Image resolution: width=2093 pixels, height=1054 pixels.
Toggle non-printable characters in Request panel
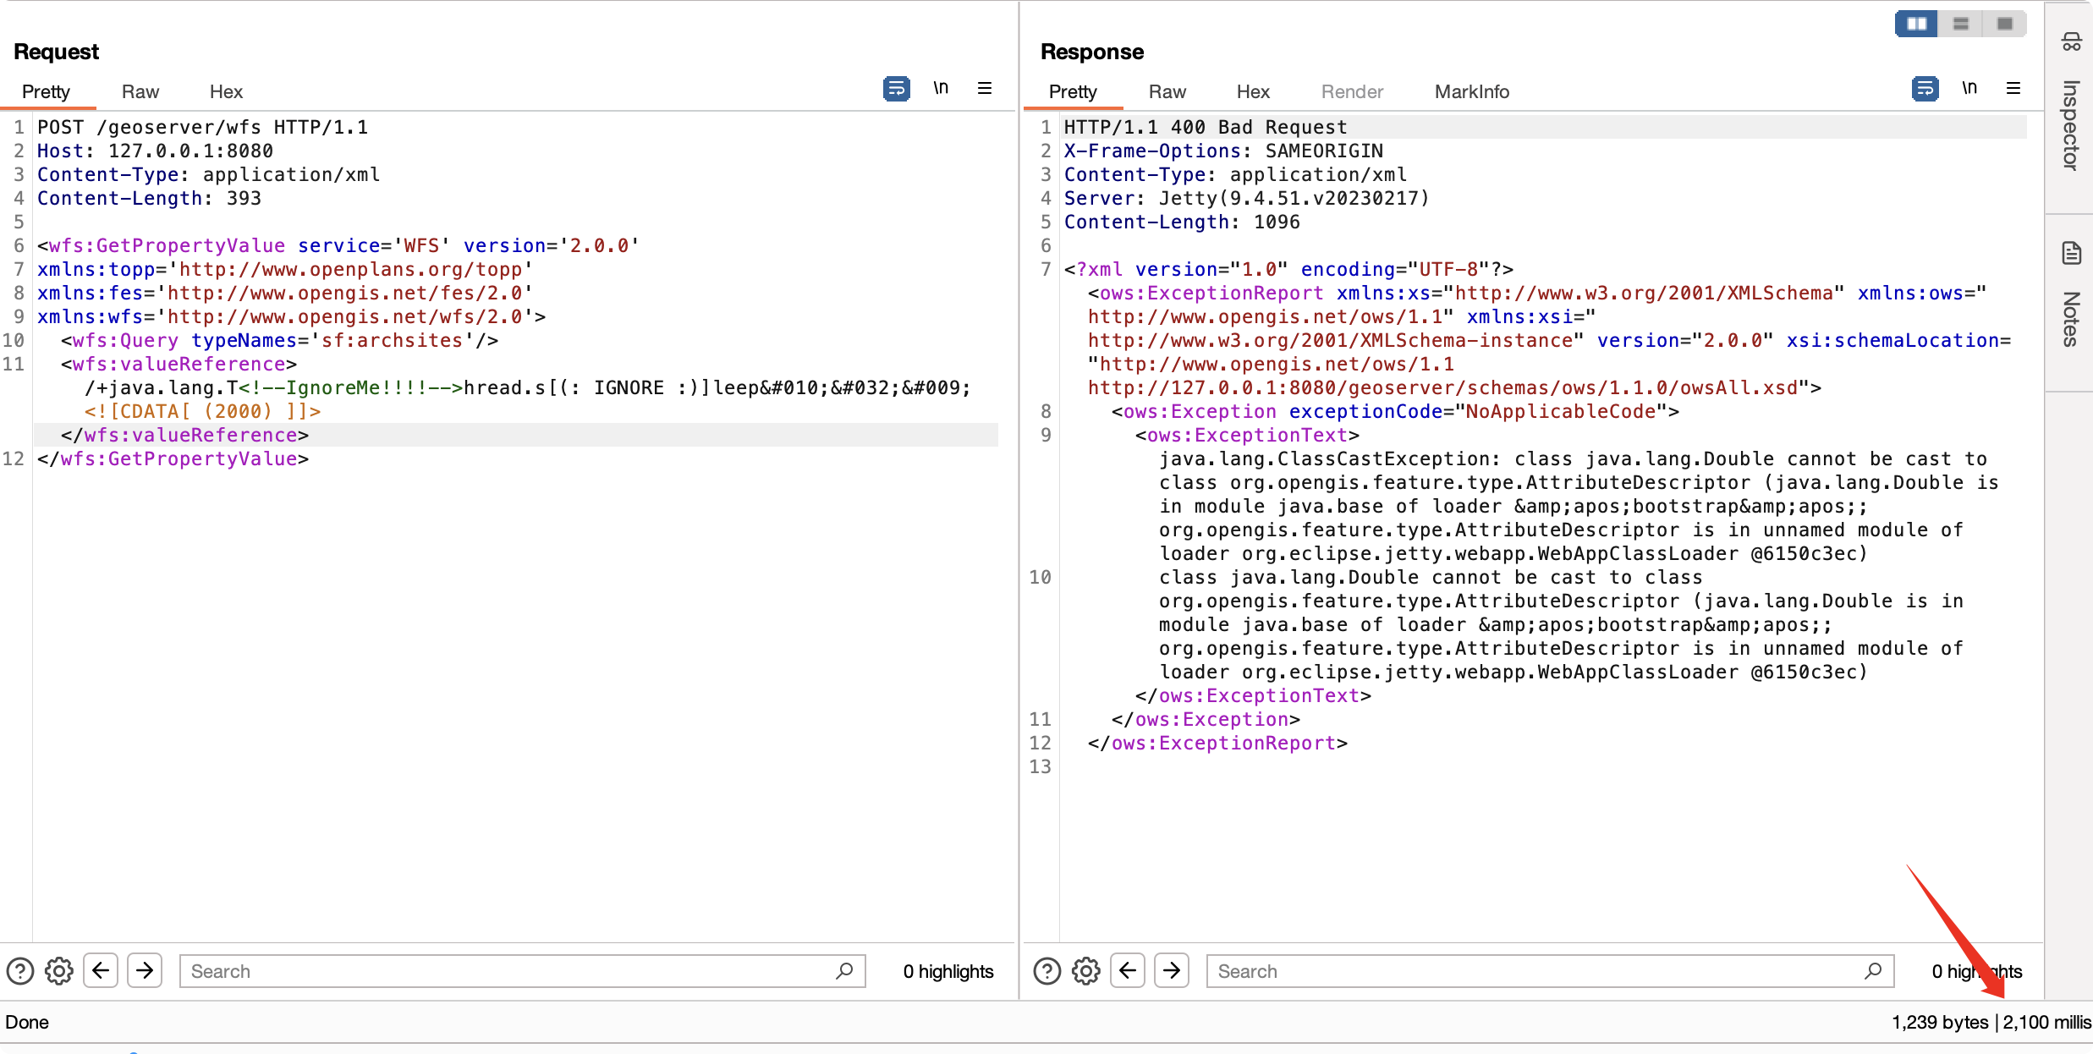(x=941, y=88)
